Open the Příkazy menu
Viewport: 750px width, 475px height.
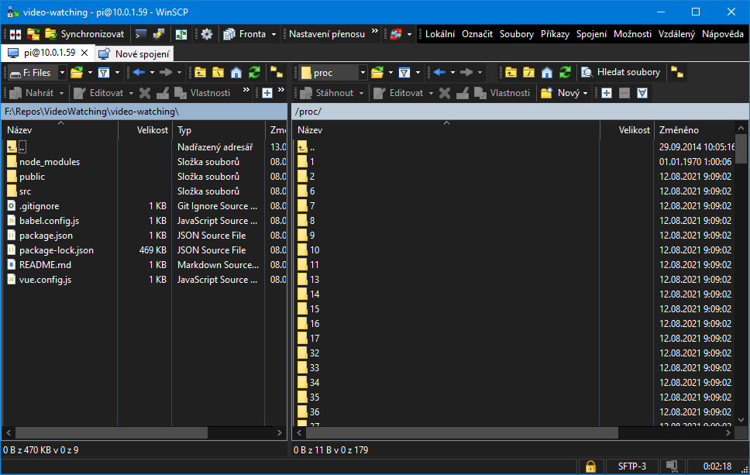click(555, 34)
